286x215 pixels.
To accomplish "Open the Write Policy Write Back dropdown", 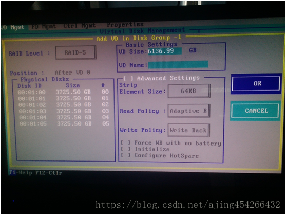I will pyautogui.click(x=188, y=130).
